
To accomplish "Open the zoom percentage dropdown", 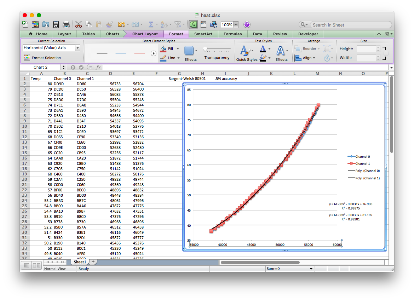I will [236, 24].
